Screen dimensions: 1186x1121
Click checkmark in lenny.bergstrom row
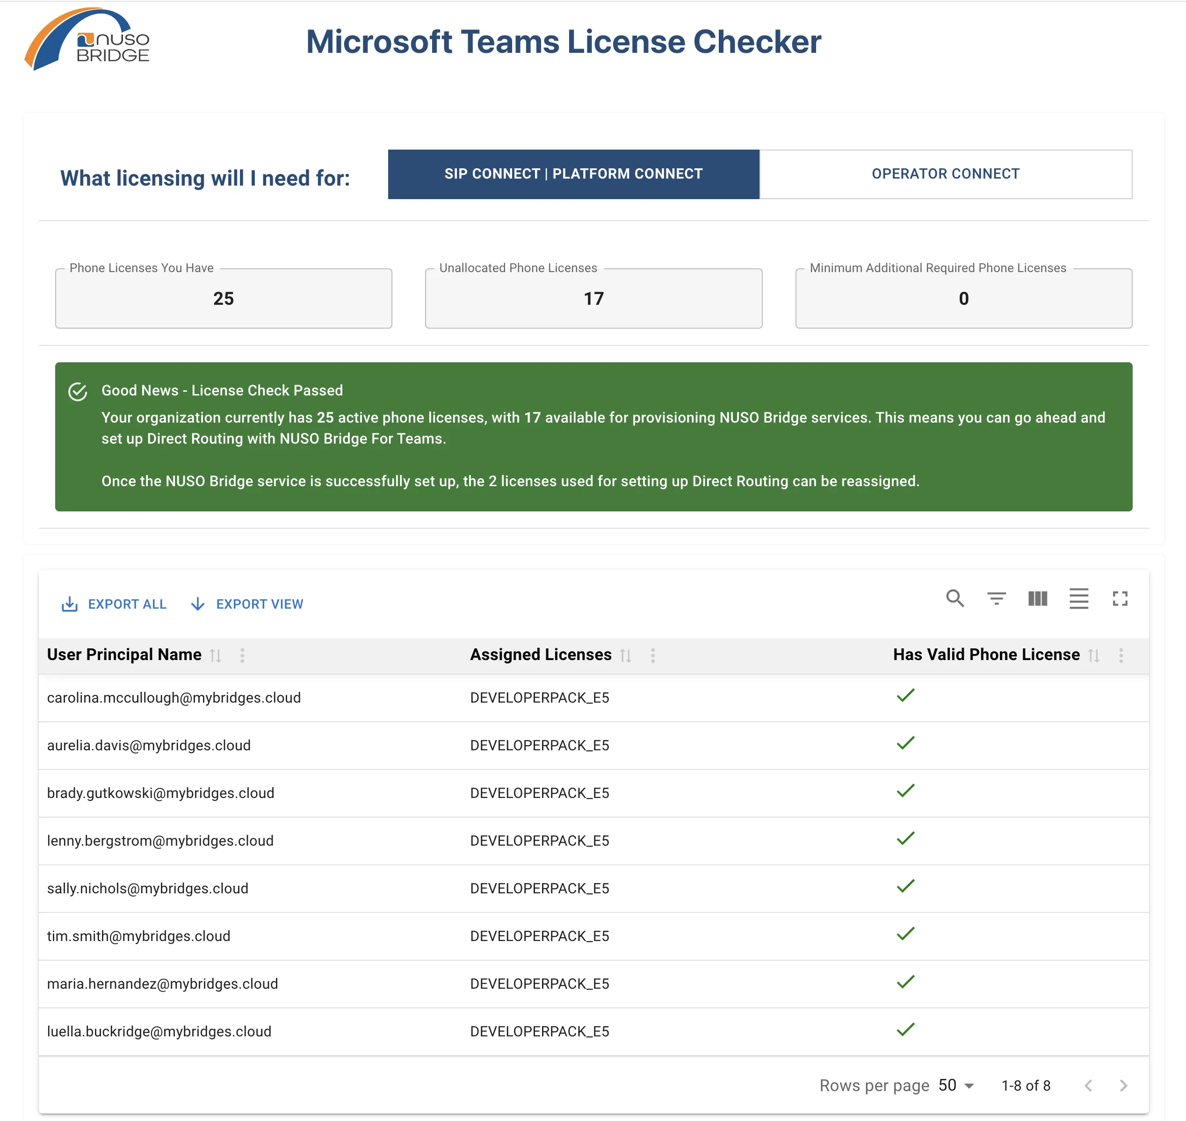pos(906,839)
